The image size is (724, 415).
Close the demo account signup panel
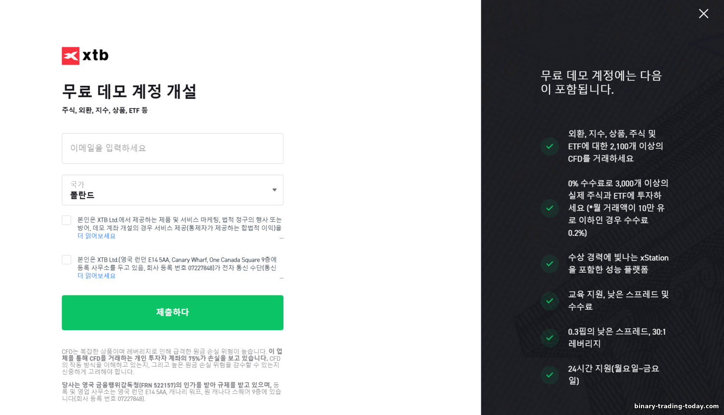(x=703, y=14)
